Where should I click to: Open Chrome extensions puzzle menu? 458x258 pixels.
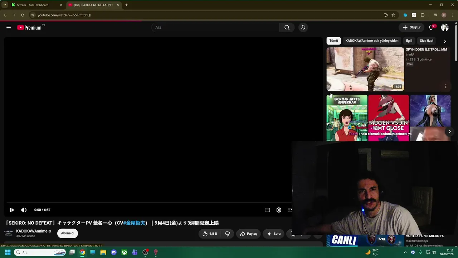[x=423, y=15]
